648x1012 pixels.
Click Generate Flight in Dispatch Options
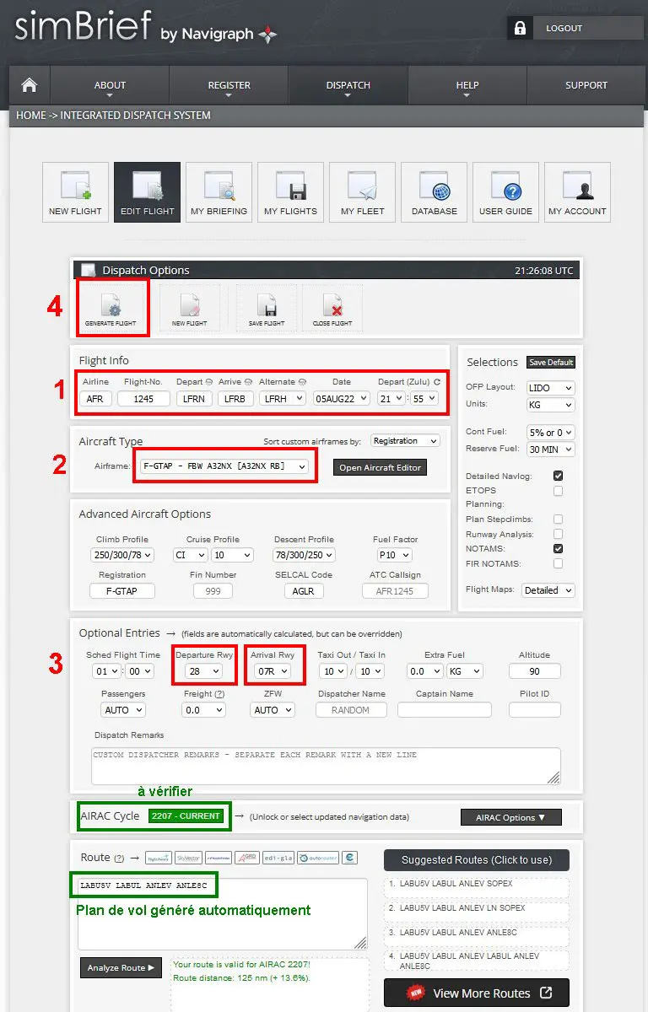(x=113, y=309)
